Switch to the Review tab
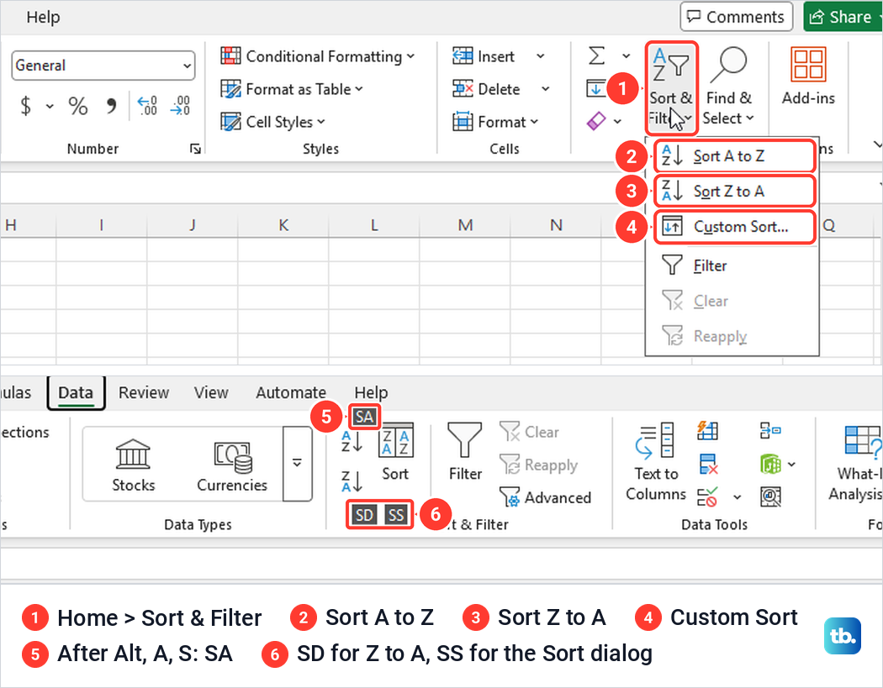The image size is (883, 688). 144,392
